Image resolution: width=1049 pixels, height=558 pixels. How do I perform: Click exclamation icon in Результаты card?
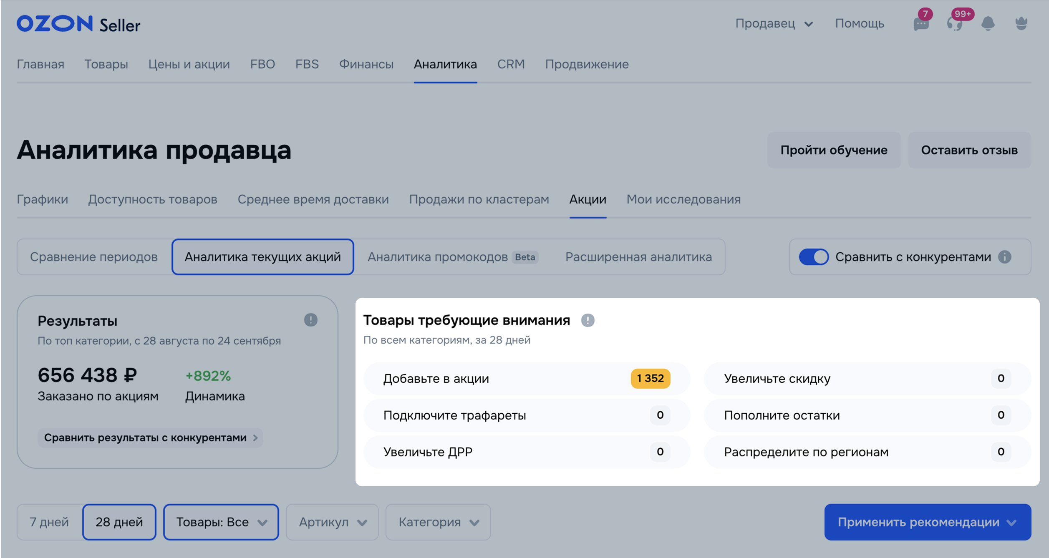[x=310, y=320]
